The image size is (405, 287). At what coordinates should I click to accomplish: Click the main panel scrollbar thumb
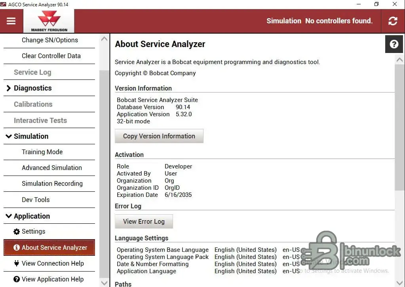coord(399,128)
